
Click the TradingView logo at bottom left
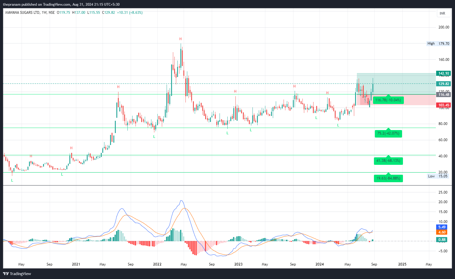coord(17,274)
